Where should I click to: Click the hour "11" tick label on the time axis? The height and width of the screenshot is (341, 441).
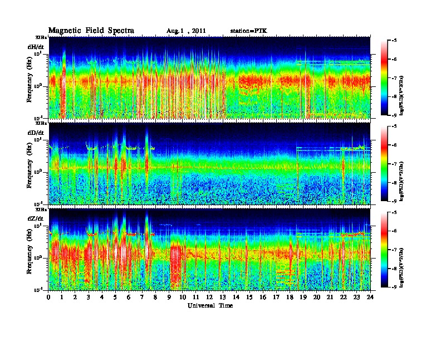point(196,297)
